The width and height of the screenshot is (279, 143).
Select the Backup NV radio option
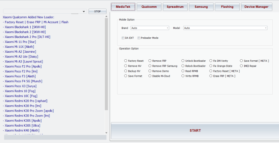126,71
